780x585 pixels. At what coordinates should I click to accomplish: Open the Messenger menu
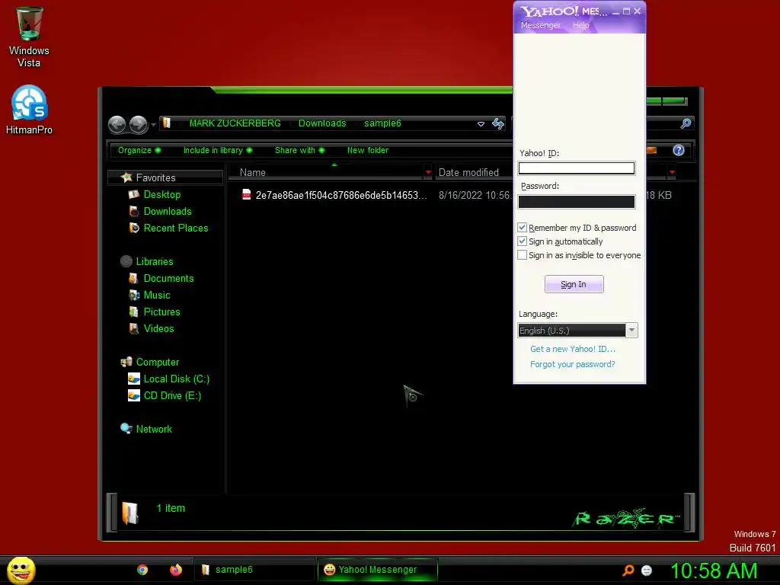click(540, 25)
